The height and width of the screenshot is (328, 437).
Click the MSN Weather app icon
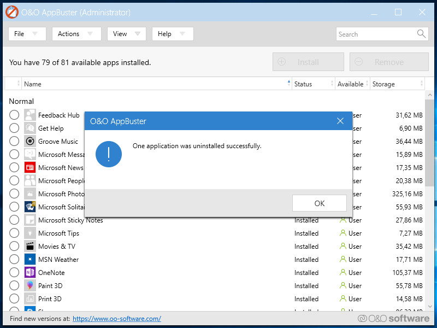(30, 259)
